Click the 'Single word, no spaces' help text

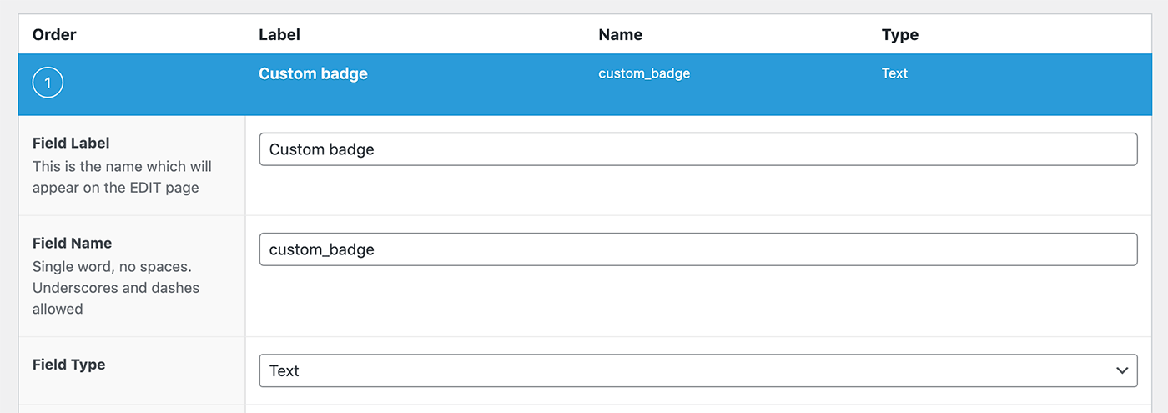tap(112, 267)
